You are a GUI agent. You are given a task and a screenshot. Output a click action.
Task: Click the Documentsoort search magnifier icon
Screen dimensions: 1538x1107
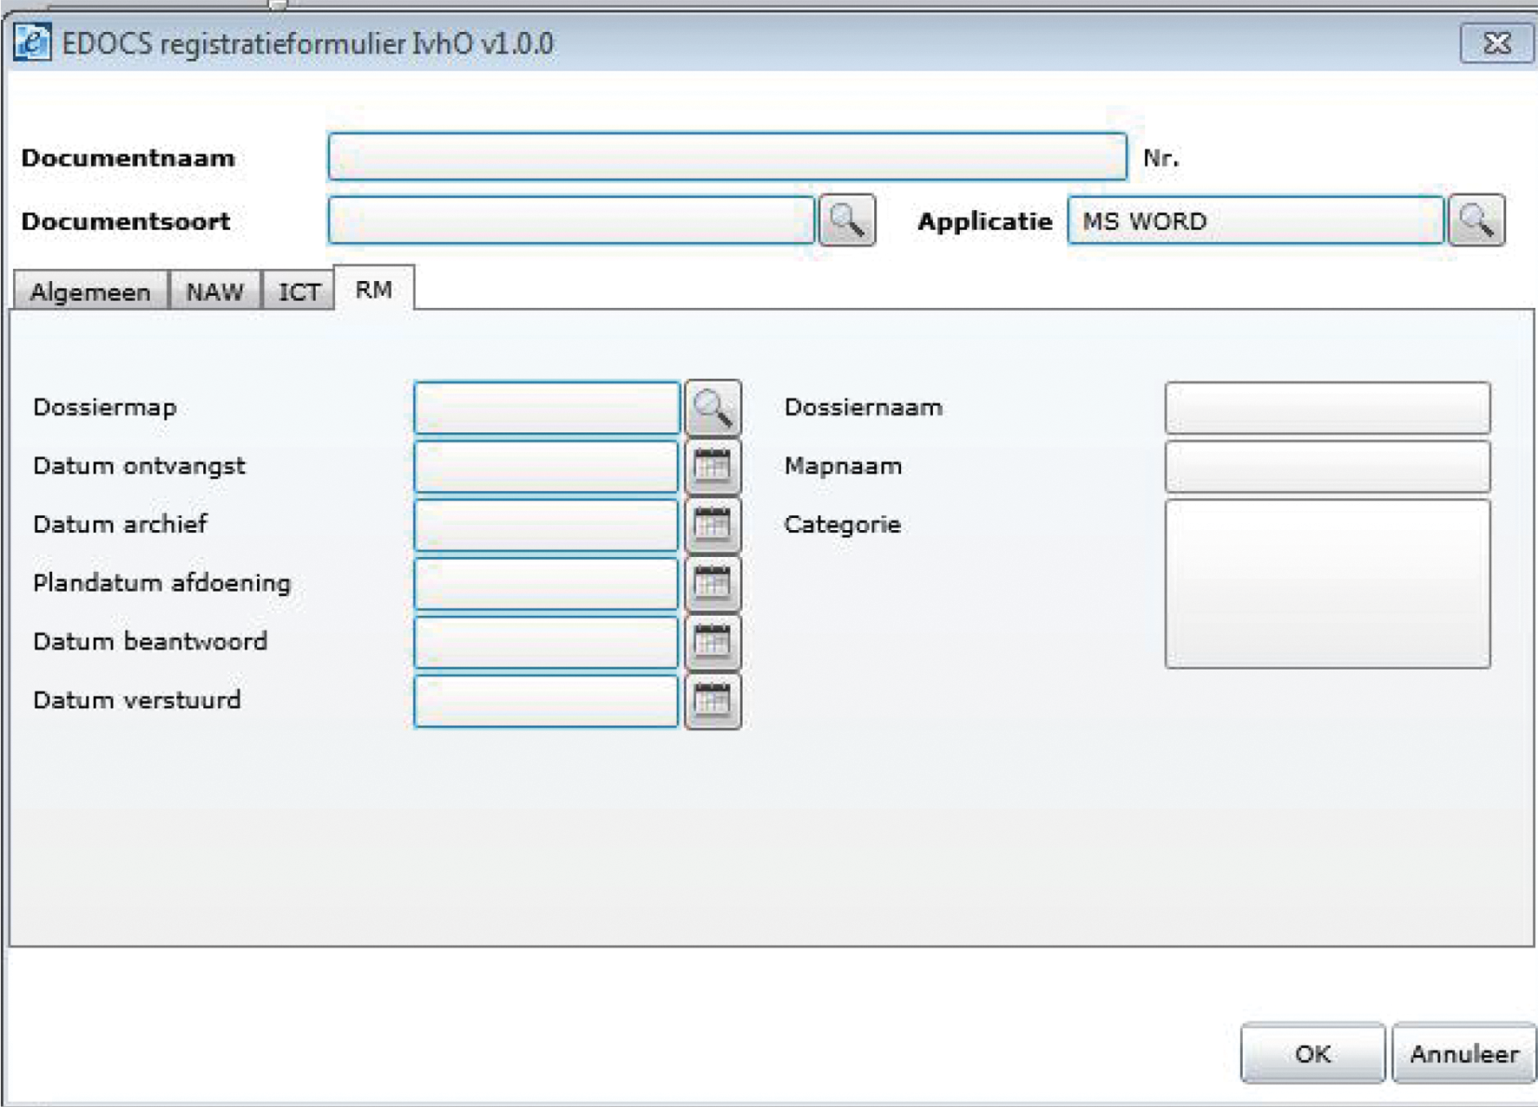coord(846,221)
